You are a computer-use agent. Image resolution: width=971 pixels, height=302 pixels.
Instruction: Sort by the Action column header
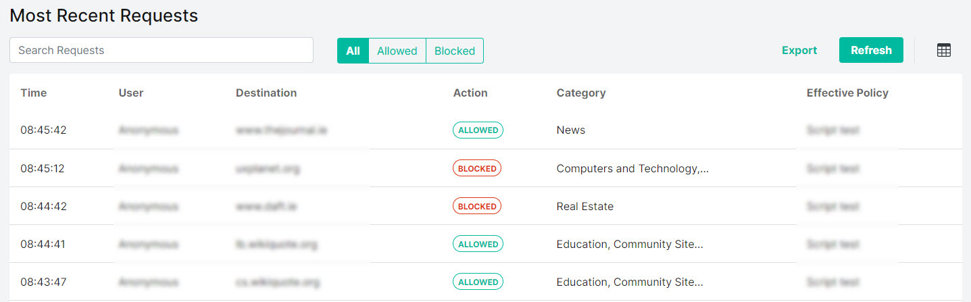470,93
